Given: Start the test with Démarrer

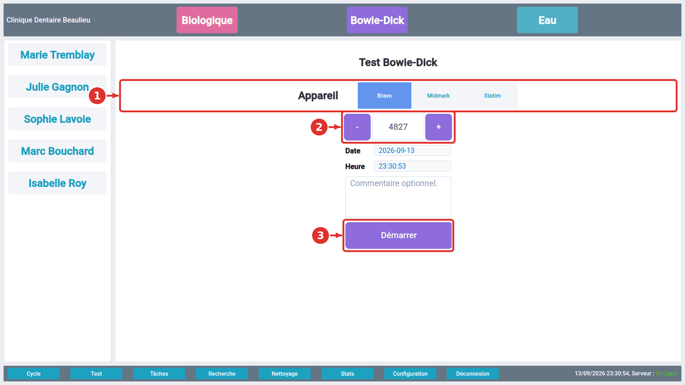Looking at the screenshot, I should click(x=399, y=235).
